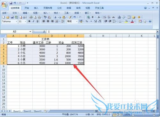Open the font size 11 dropdown
The height and width of the screenshot is (117, 160).
(x=25, y=21)
